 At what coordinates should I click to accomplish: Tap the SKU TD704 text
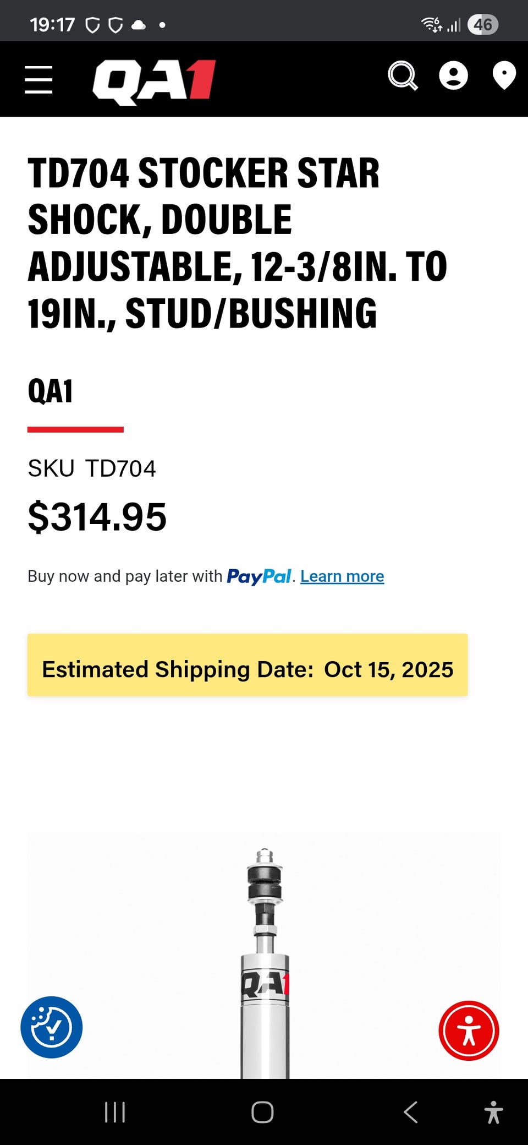[92, 468]
